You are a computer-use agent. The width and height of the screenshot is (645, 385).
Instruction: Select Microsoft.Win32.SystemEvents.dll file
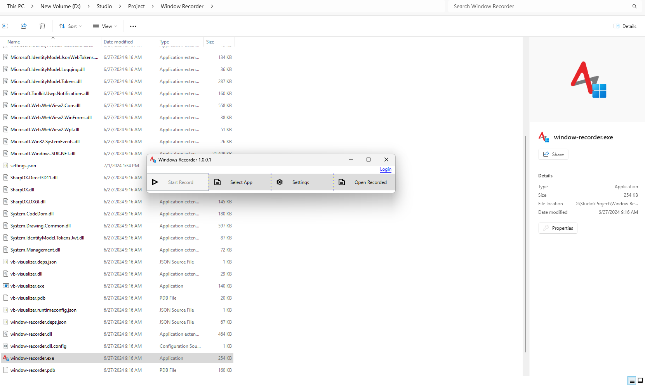(117, 141)
